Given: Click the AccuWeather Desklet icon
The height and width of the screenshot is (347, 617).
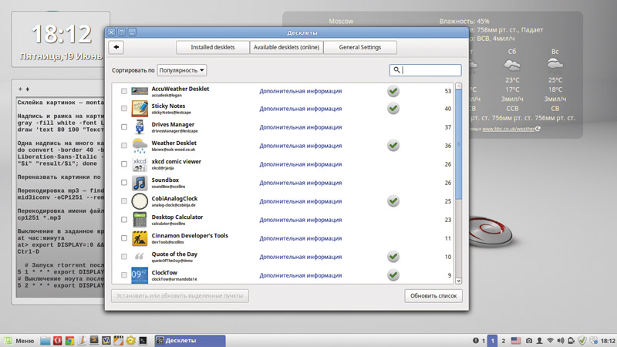Looking at the screenshot, I should [x=140, y=91].
